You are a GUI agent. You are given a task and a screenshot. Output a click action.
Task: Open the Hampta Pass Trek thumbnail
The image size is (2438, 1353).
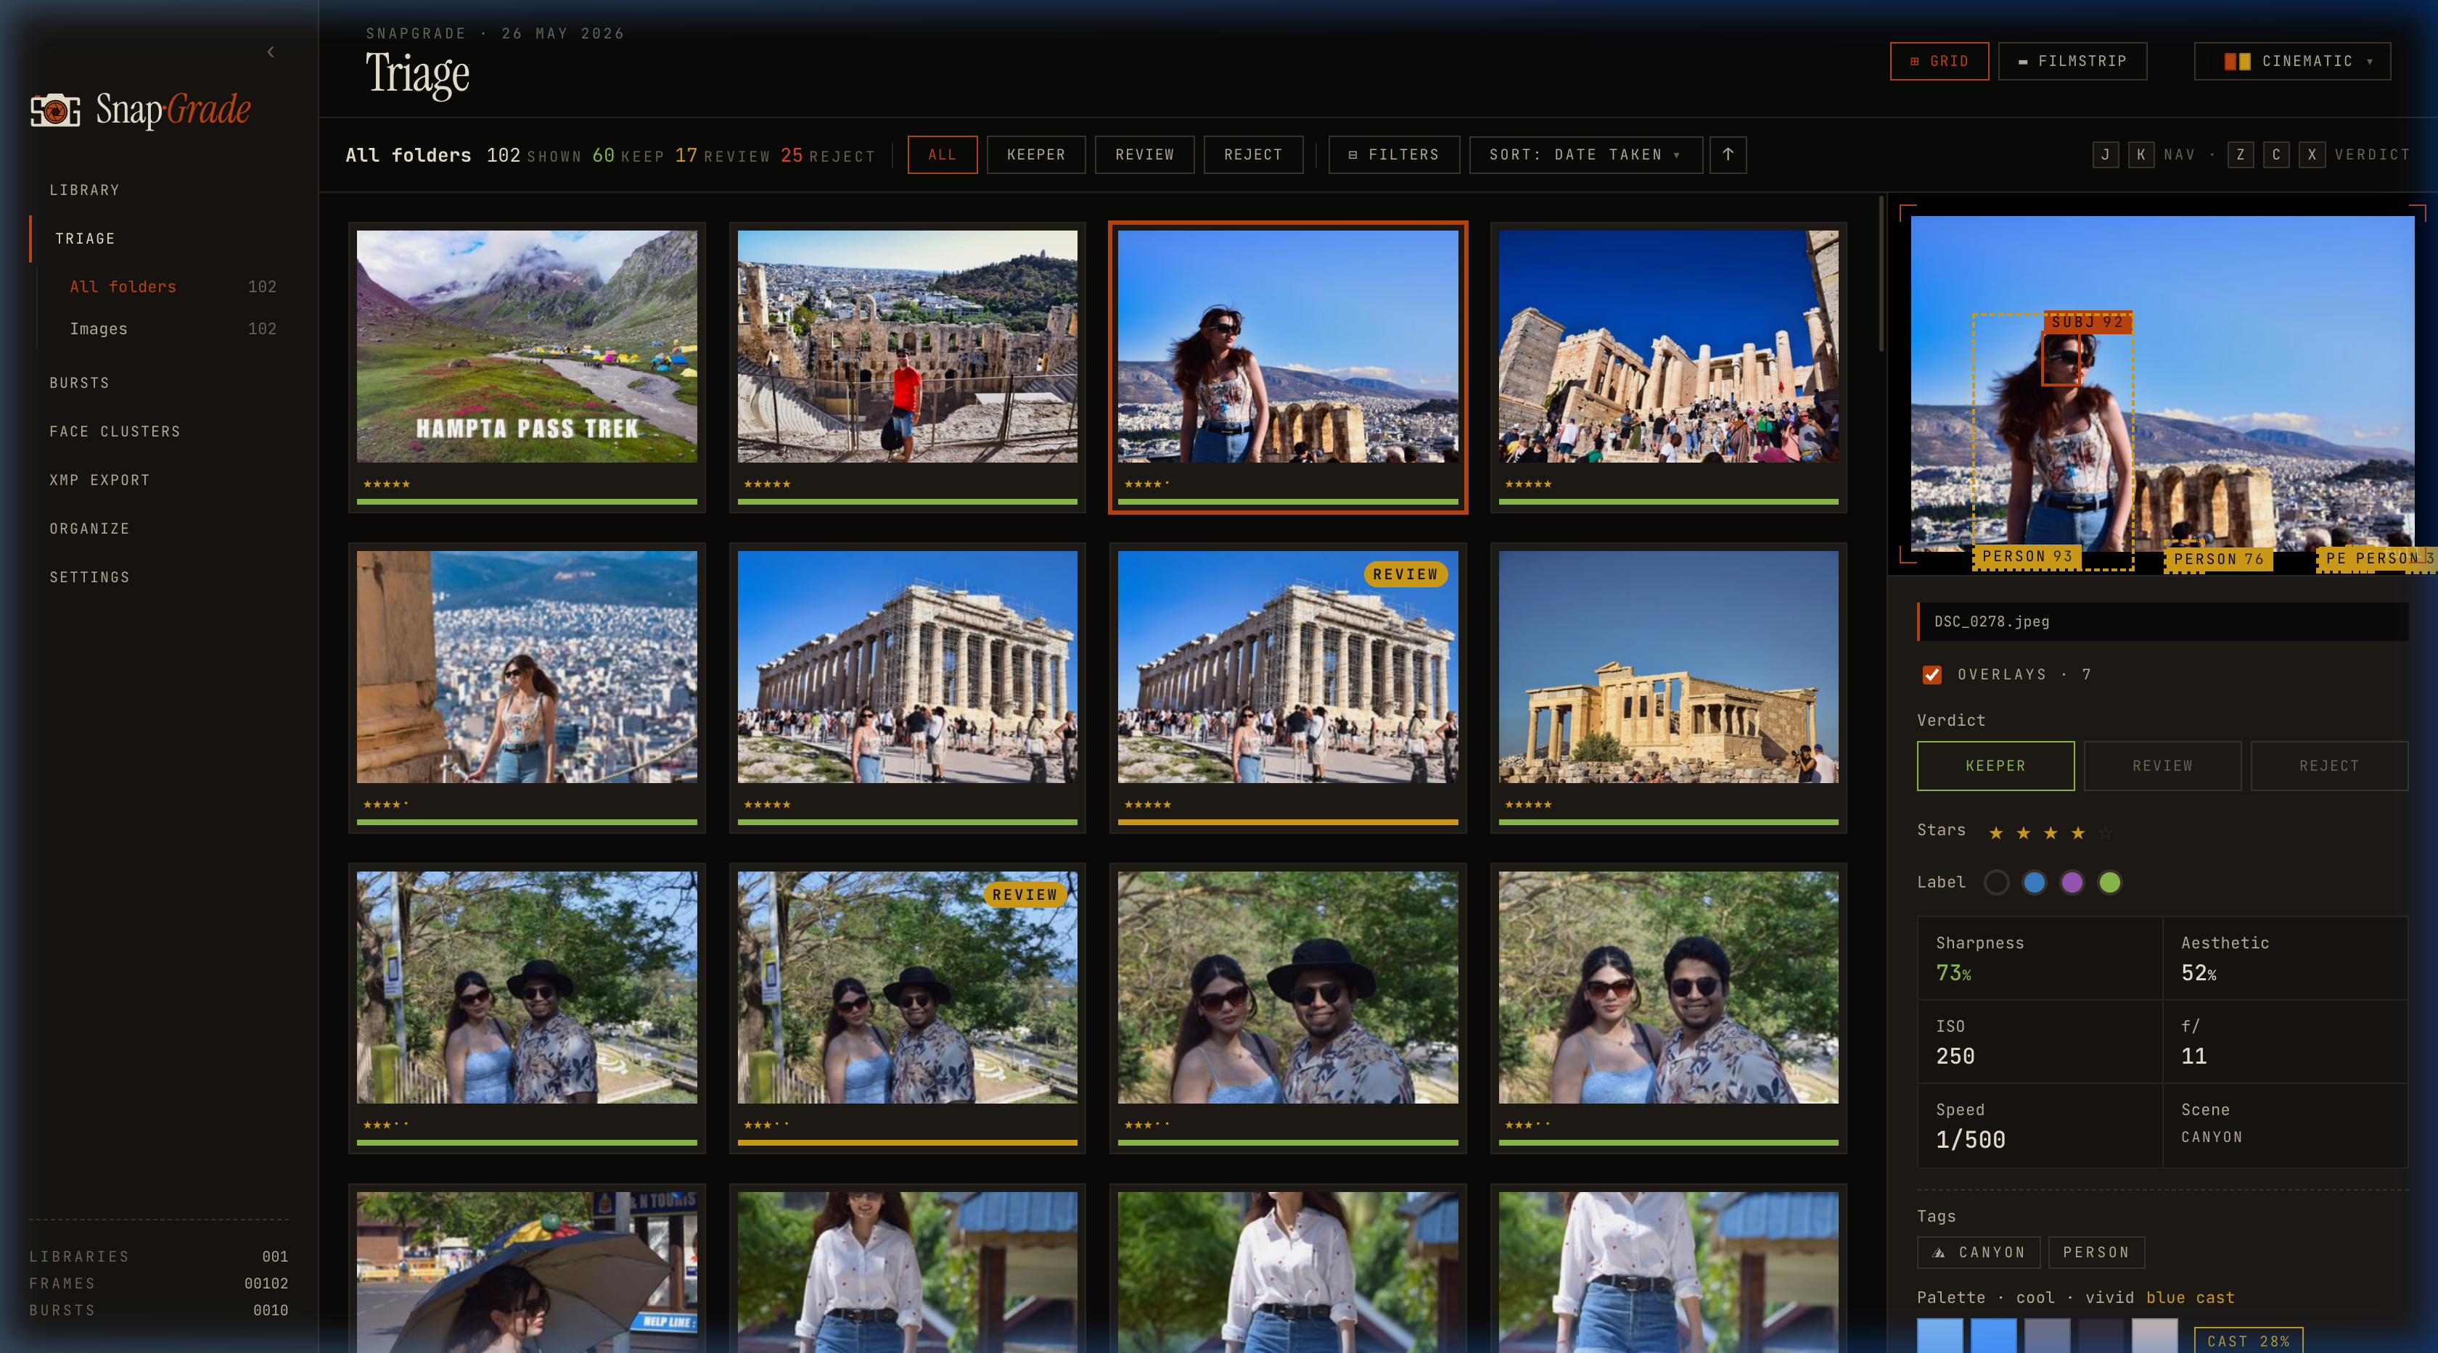click(526, 347)
